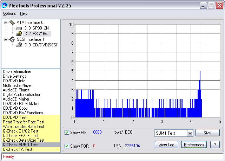Screen dimensions: 225x161
Task: Close the PlexTools window
Action: pyautogui.click(x=219, y=6)
